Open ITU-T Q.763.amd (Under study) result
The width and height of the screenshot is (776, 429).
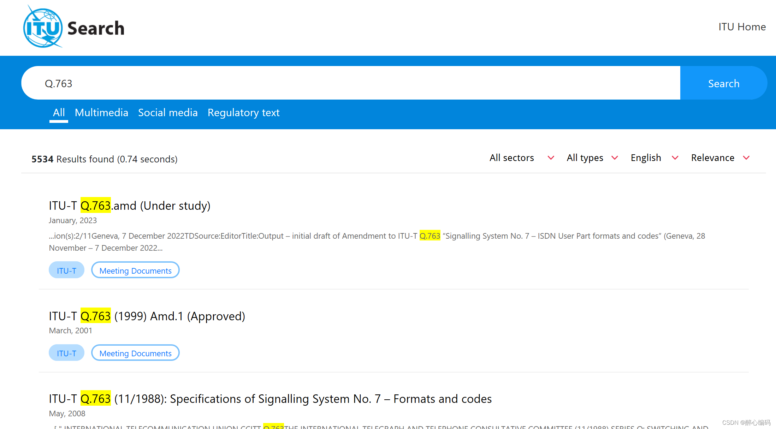point(129,205)
